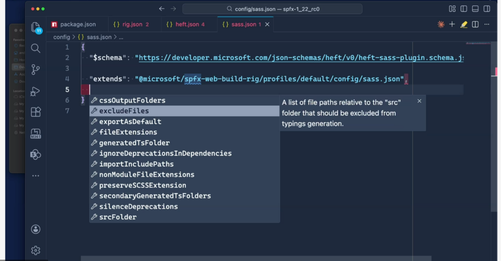Open the Accounts menu icon
Image resolution: width=501 pixels, height=261 pixels.
pyautogui.click(x=35, y=229)
